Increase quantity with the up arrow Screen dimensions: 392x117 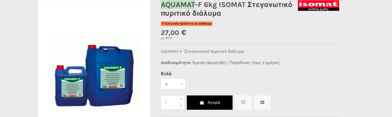(181, 99)
